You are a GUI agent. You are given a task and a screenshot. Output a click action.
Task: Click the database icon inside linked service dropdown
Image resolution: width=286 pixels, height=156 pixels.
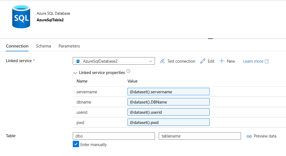click(x=78, y=61)
